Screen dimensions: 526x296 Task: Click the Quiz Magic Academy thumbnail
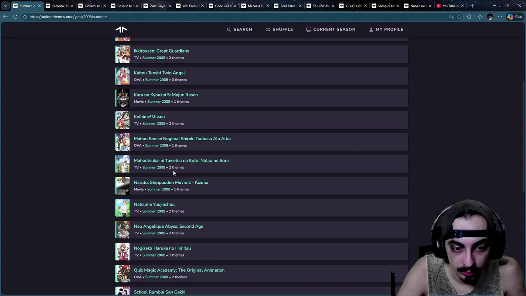[x=122, y=273]
